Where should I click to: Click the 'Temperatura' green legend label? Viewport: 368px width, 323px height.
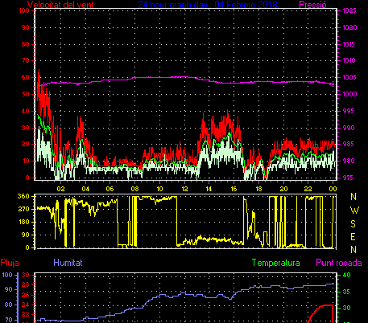click(276, 263)
